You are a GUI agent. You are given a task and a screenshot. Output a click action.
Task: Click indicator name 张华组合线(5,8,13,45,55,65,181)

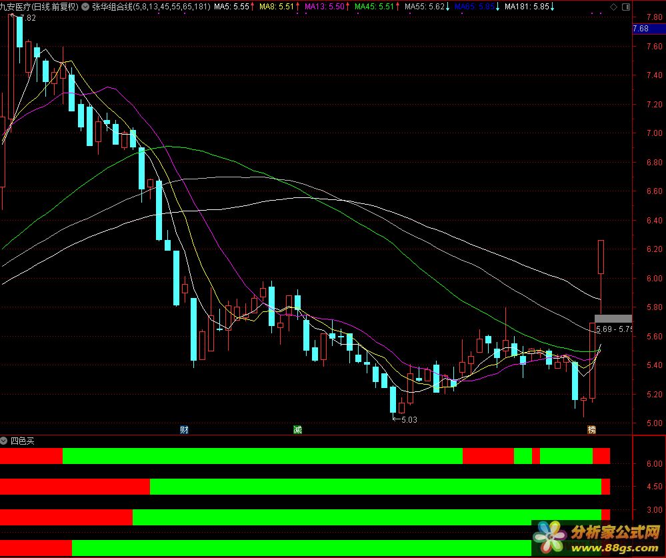click(x=151, y=7)
